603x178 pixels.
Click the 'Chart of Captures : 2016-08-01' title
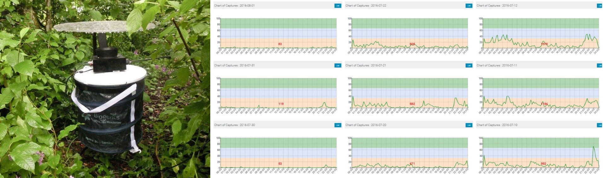pyautogui.click(x=234, y=6)
